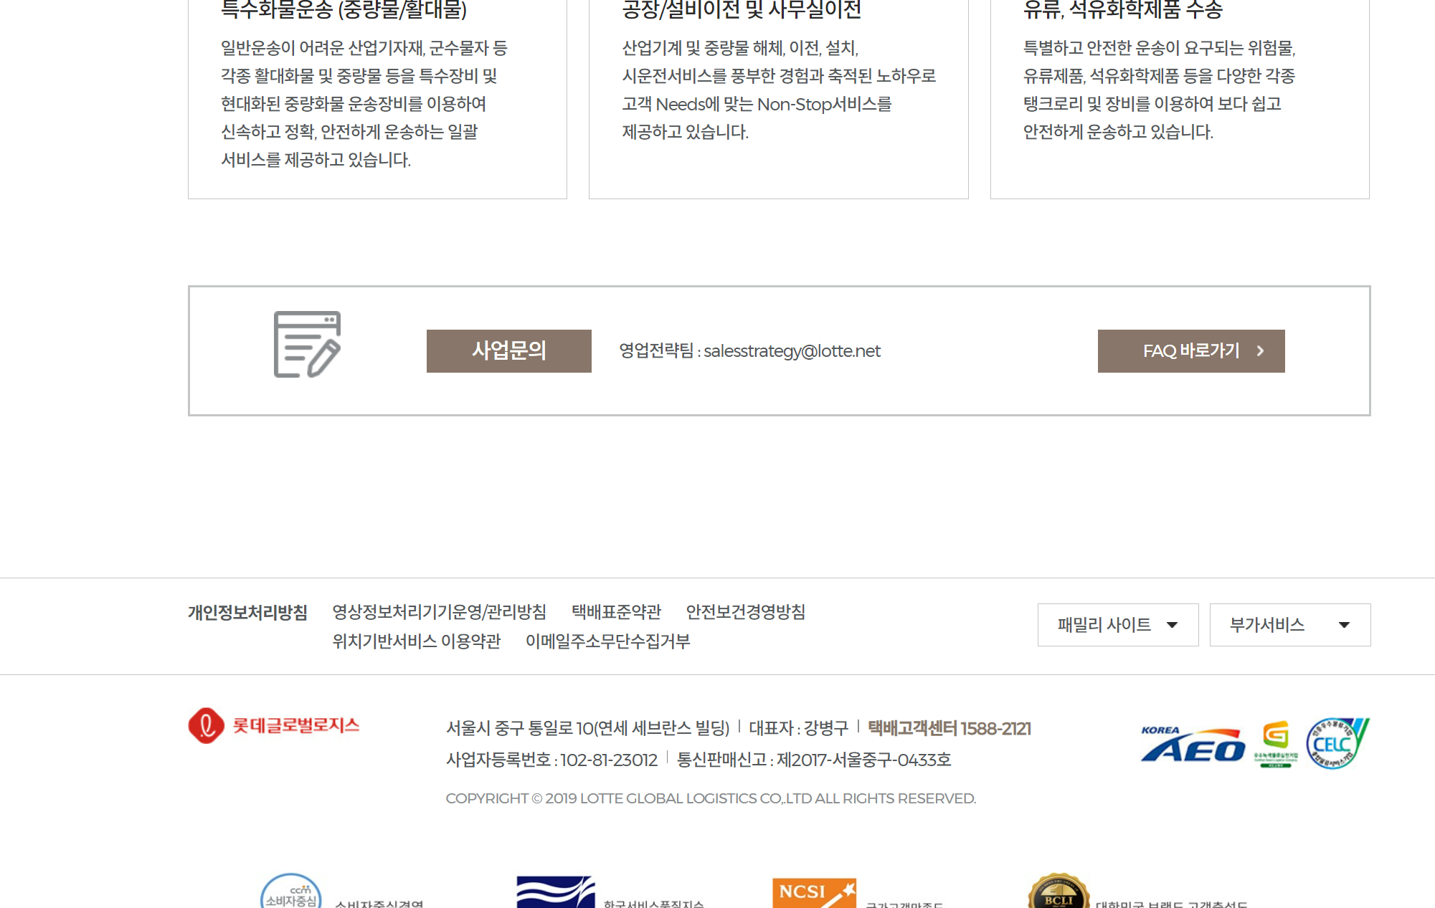Image resolution: width=1435 pixels, height=908 pixels.
Task: Open the 개인정보처리방침 footer link
Action: (247, 613)
